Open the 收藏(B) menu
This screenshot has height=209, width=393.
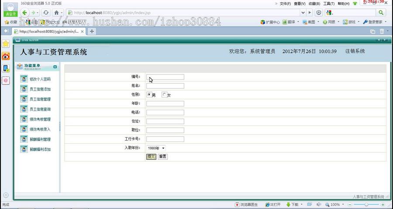[x=314, y=4]
